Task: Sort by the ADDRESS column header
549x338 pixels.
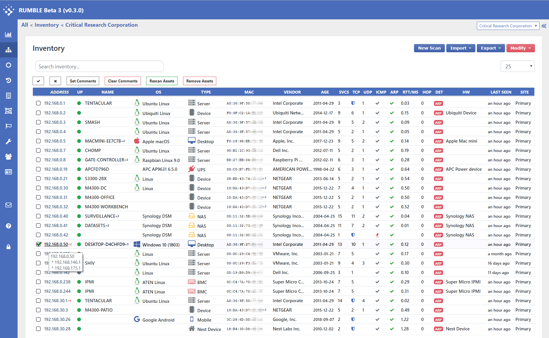Action: (59, 92)
